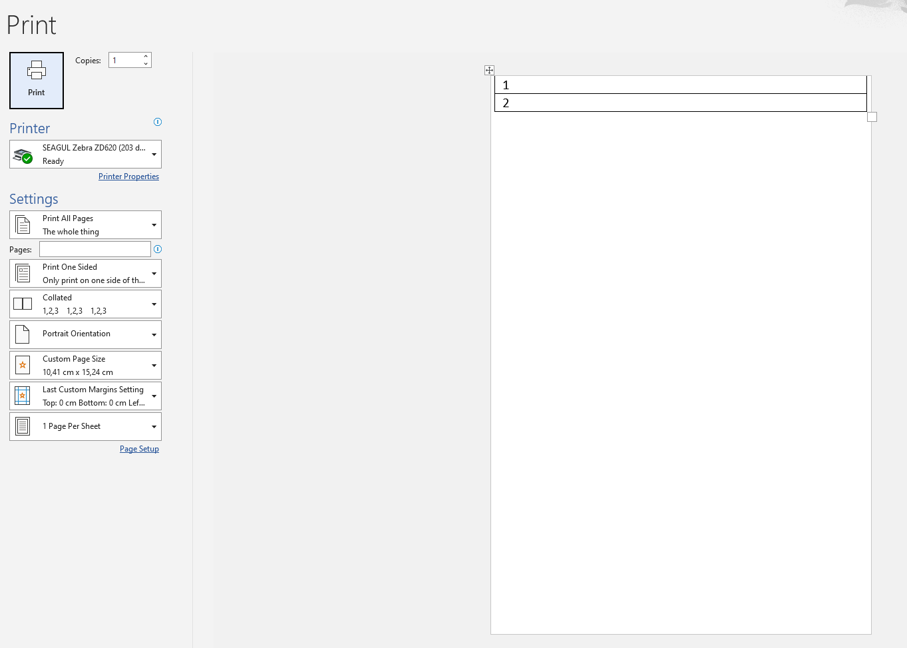Open the Collated setting dropdown
This screenshot has width=907, height=648.
pos(154,304)
